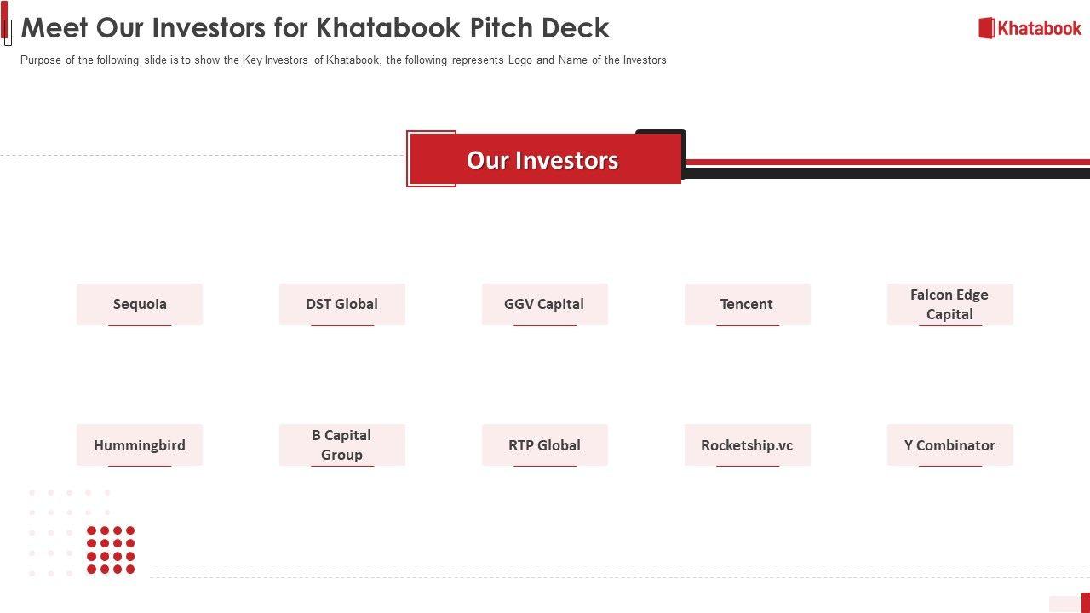
Task: Click the Hummingbird investor box
Action: pos(140,445)
